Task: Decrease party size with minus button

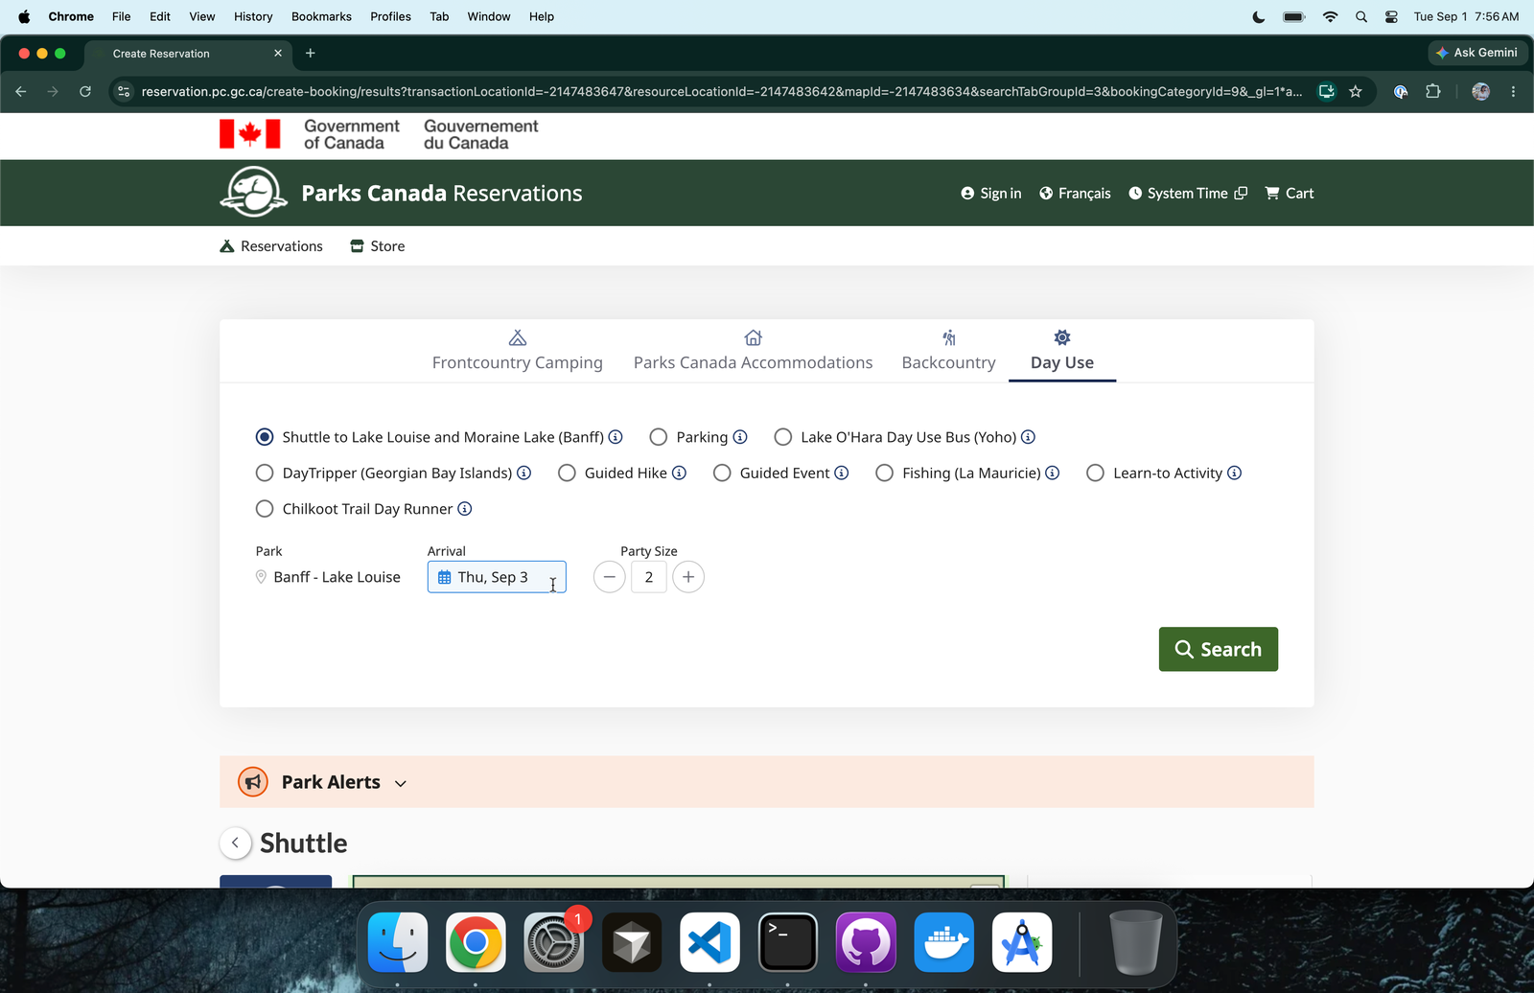Action: [610, 577]
